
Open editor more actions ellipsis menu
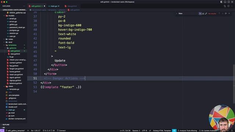point(232,6)
